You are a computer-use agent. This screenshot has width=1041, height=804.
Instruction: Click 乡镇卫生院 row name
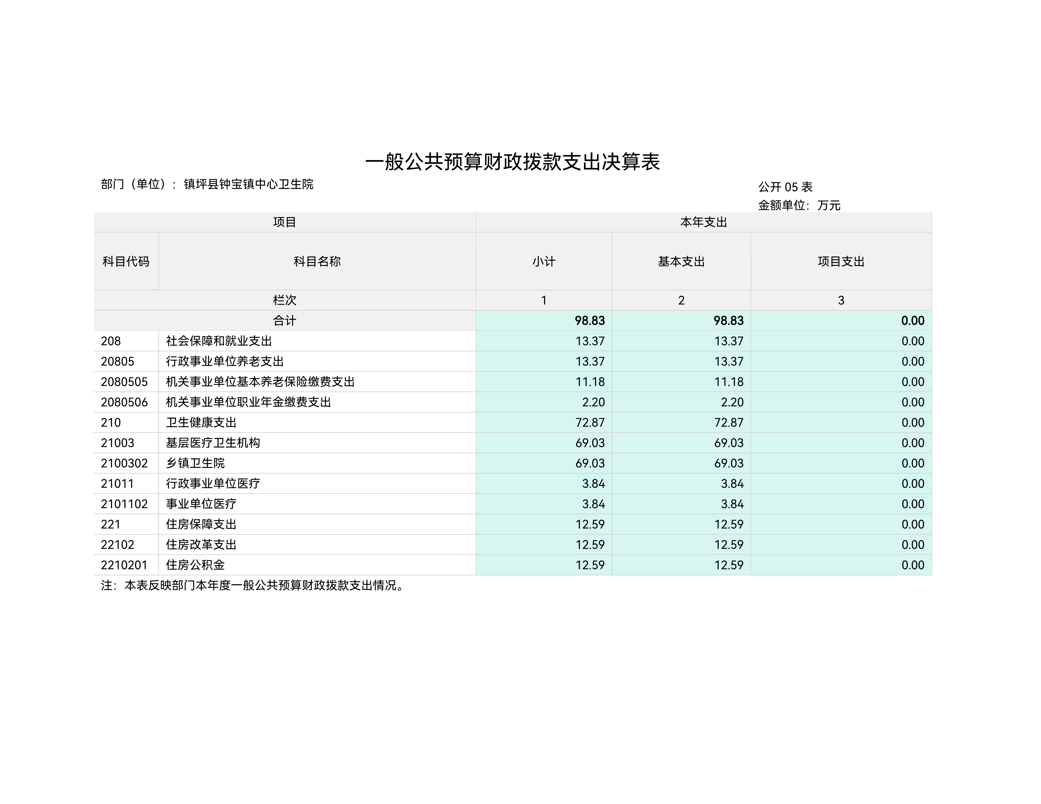(x=195, y=463)
